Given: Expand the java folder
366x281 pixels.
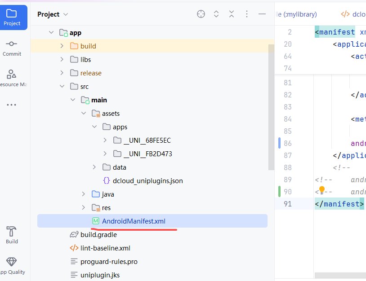Looking at the screenshot, I should [x=84, y=194].
